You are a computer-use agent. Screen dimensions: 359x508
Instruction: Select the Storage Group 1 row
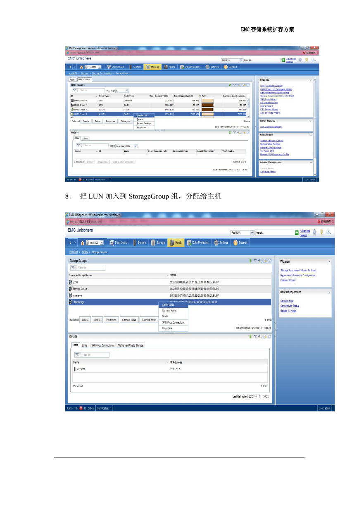170,289
